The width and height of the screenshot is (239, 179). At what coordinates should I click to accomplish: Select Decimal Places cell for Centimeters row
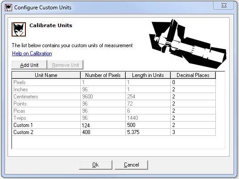pyautogui.click(x=193, y=97)
